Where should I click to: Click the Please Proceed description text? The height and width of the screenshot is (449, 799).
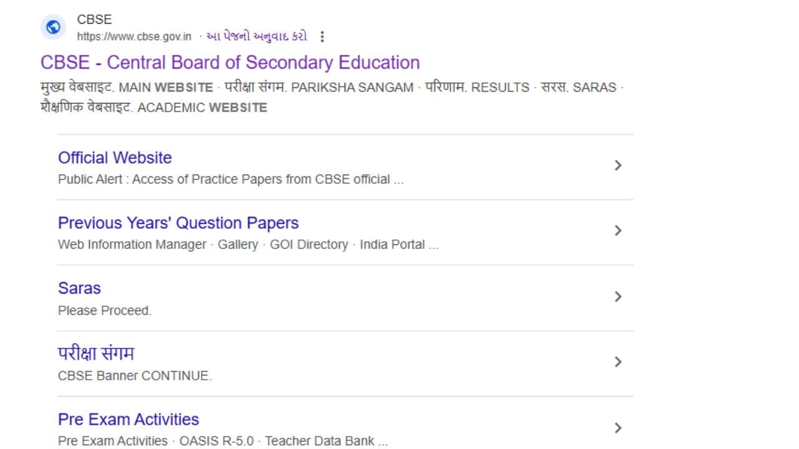point(105,310)
